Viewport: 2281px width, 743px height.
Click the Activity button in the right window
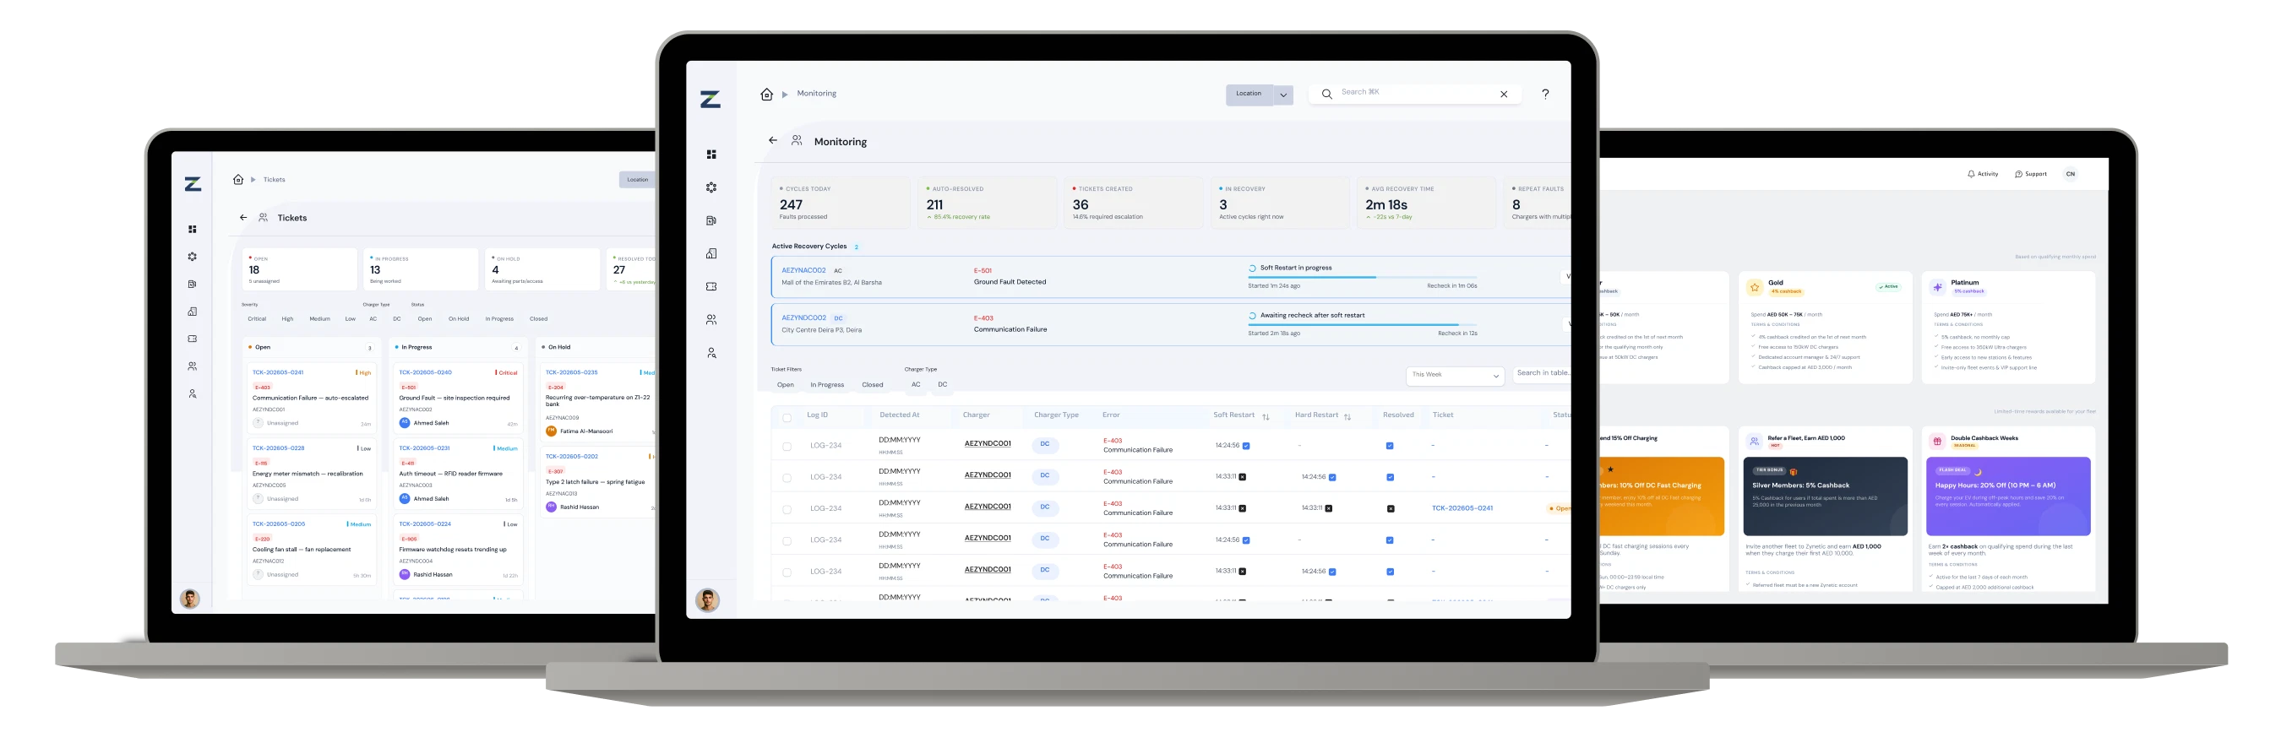click(x=1983, y=174)
